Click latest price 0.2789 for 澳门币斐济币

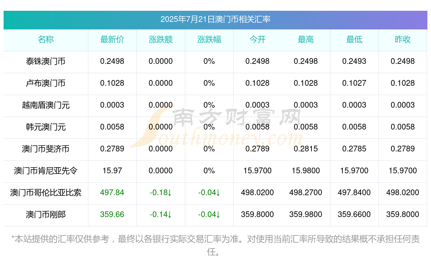[x=112, y=149]
